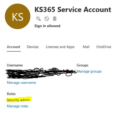The height and width of the screenshot is (117, 128).
Task: Click the Roles heading label
Action: pyautogui.click(x=11, y=94)
